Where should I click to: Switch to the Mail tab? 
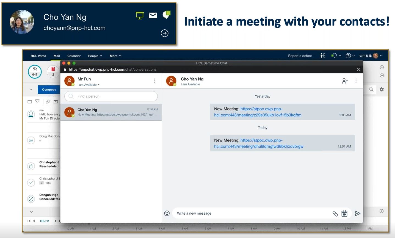pos(57,56)
